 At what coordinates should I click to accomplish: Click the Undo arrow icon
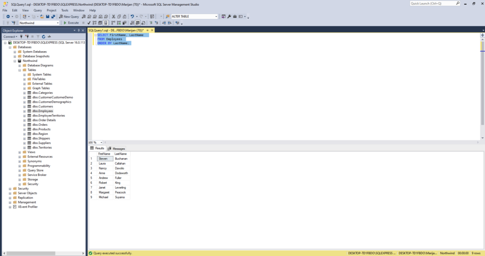(x=133, y=16)
